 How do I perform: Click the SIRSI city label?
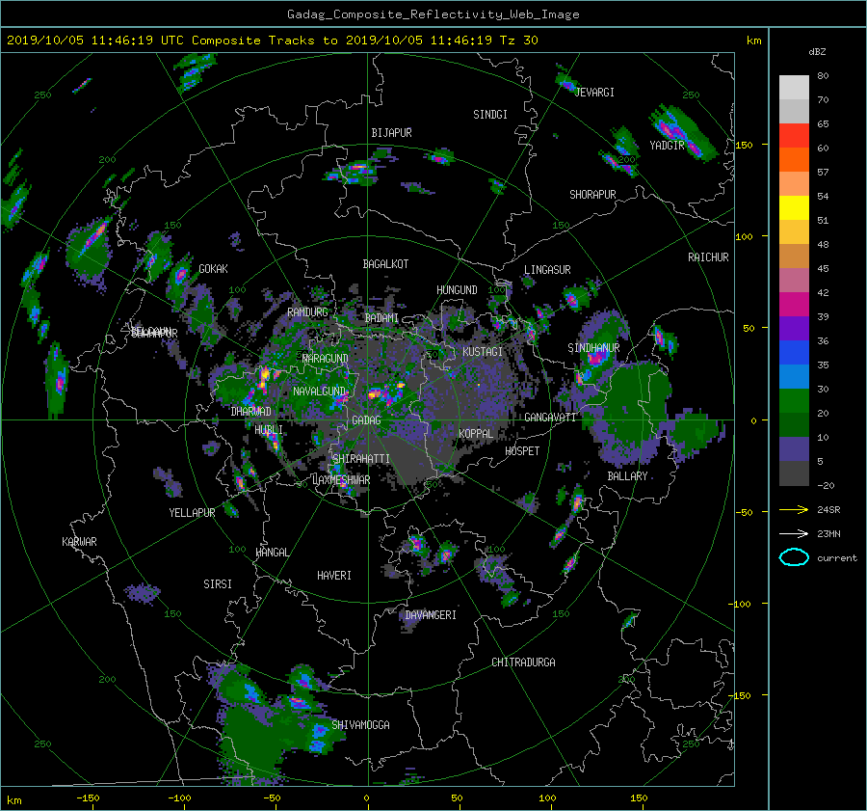click(218, 584)
